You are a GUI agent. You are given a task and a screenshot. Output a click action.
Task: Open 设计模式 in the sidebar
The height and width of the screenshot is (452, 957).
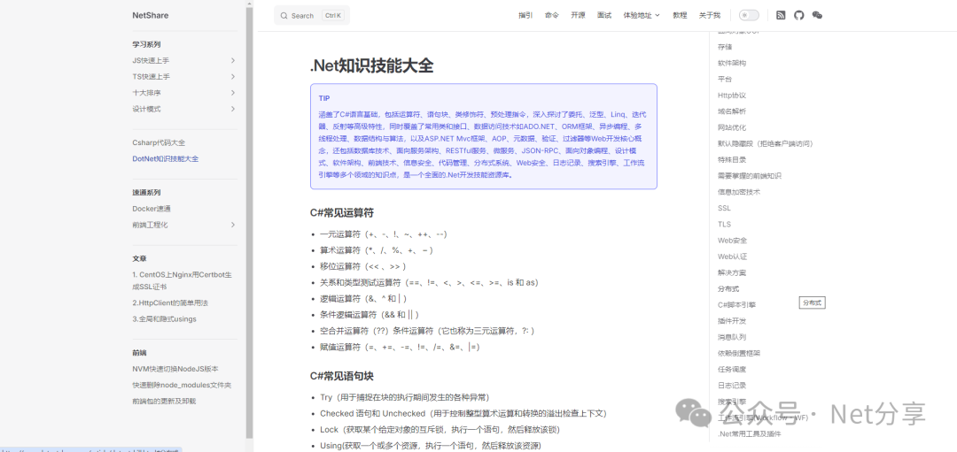pyautogui.click(x=146, y=109)
